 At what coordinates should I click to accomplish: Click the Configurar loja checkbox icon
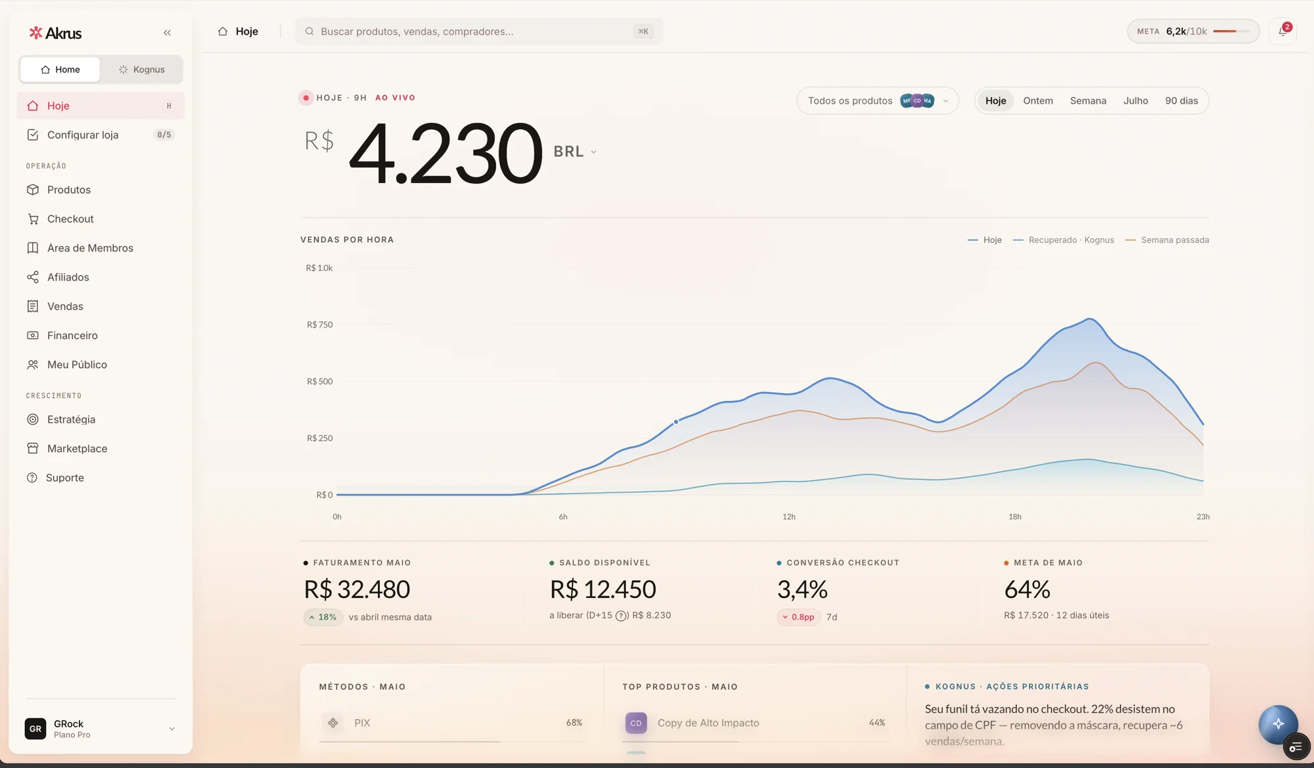click(33, 135)
